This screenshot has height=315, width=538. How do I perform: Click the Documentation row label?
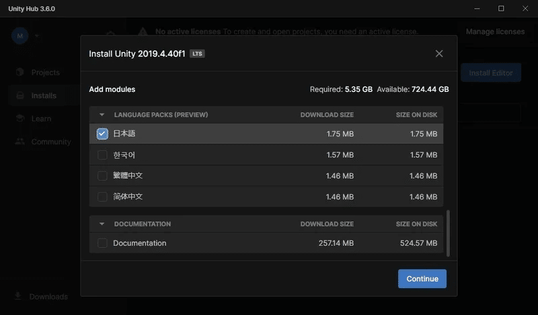click(x=140, y=243)
